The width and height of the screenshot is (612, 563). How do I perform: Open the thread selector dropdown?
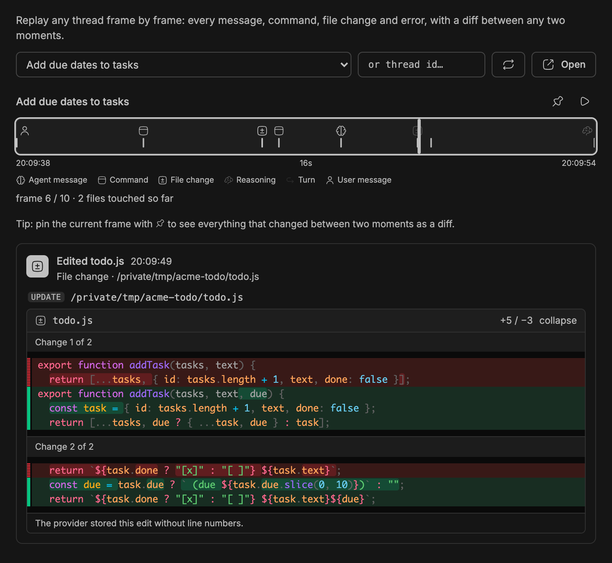pos(183,65)
